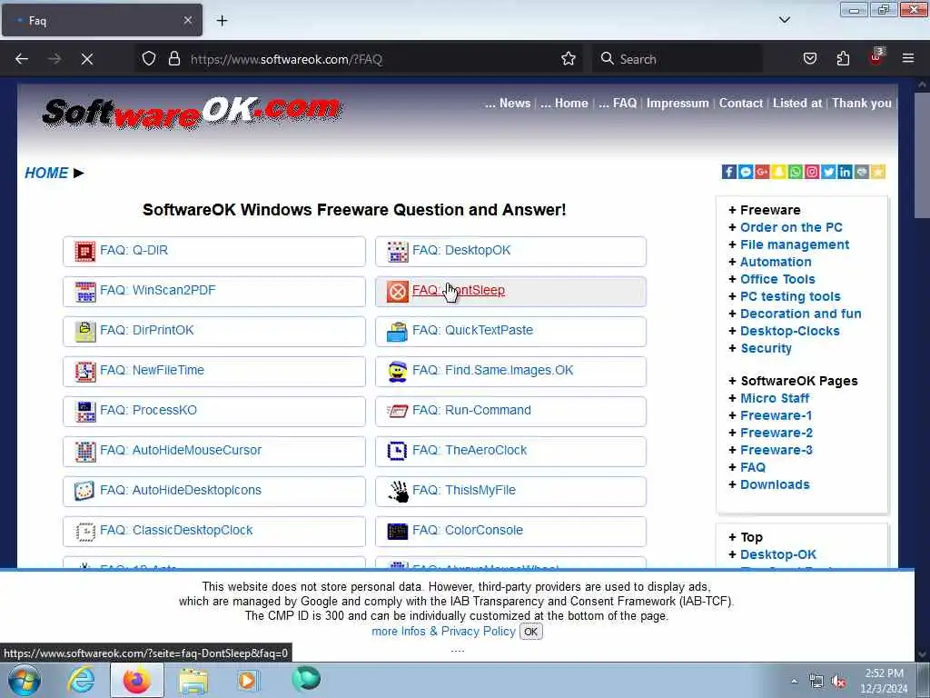Click the red DontSleep program icon
Image resolution: width=930 pixels, height=698 pixels.
click(398, 292)
